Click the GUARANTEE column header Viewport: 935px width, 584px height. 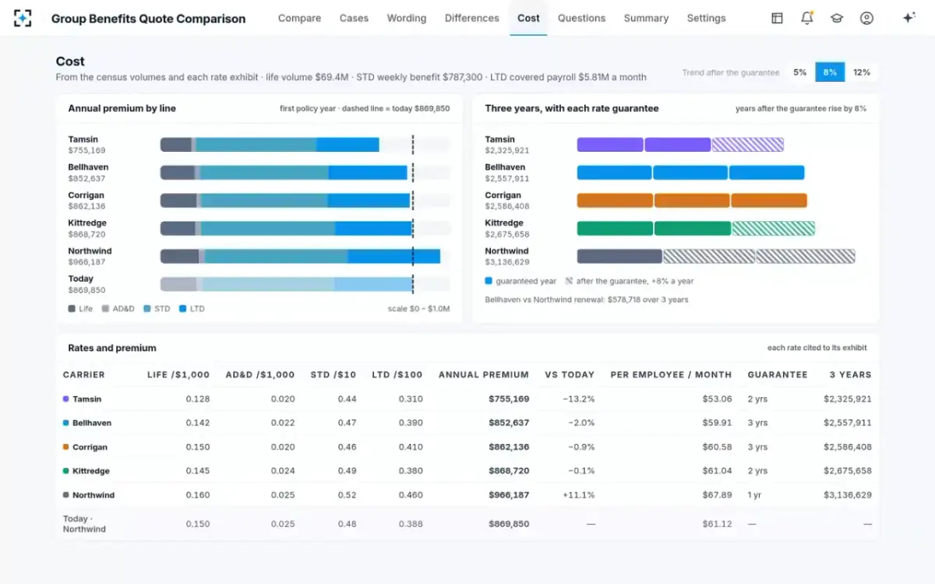pyautogui.click(x=778, y=375)
